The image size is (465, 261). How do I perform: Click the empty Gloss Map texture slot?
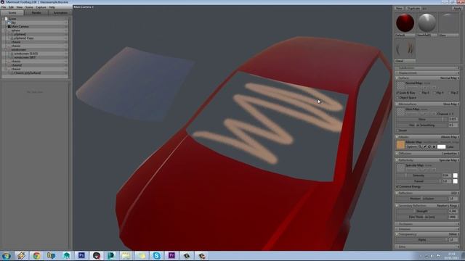(400, 112)
